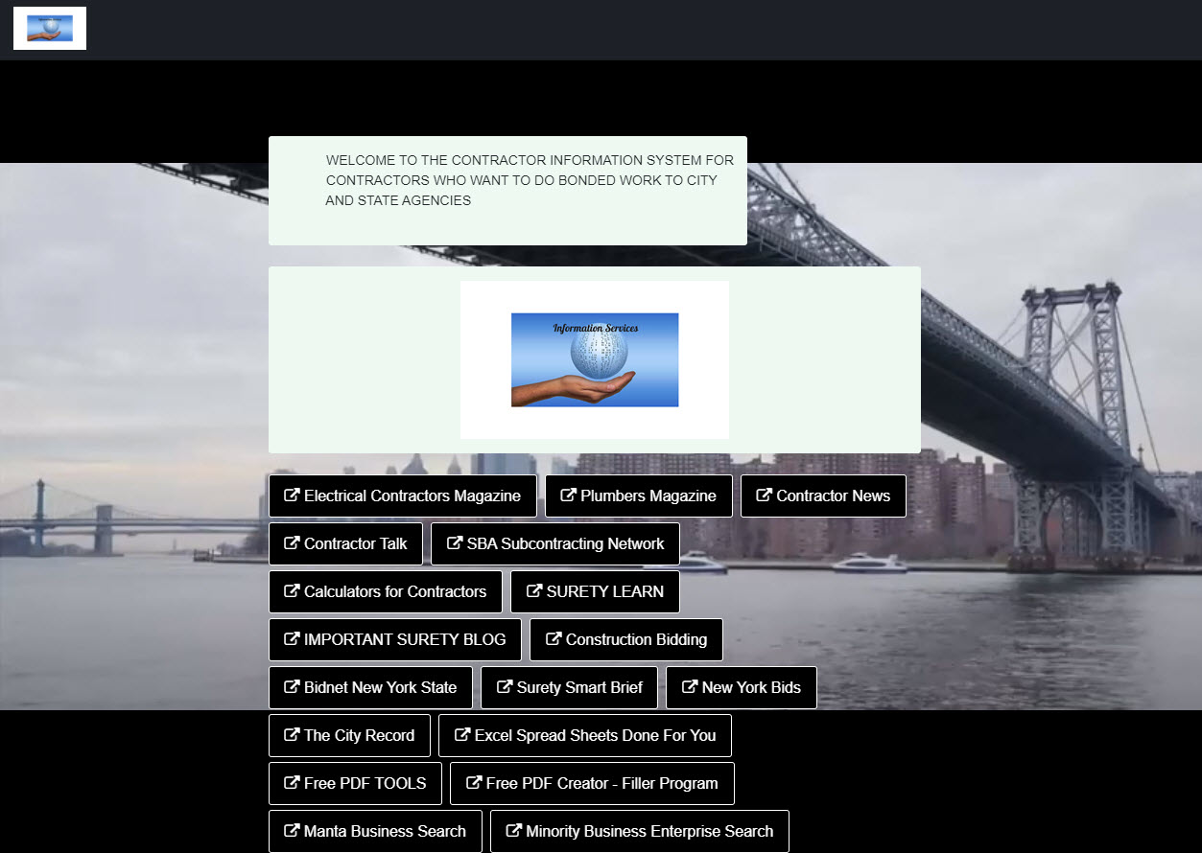The width and height of the screenshot is (1202, 853).
Task: Visit SBA Subcontracting Network
Action: tap(554, 543)
